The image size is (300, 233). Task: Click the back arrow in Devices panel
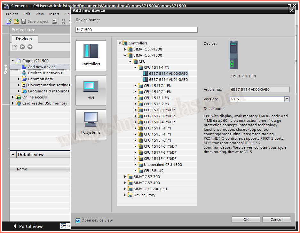click(x=22, y=47)
